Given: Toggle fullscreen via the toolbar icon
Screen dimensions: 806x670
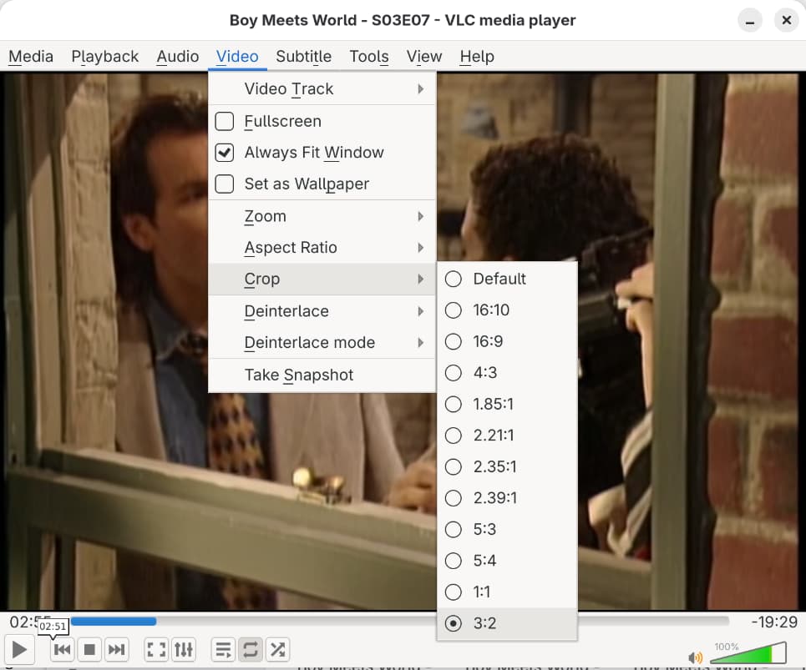Looking at the screenshot, I should 156,649.
